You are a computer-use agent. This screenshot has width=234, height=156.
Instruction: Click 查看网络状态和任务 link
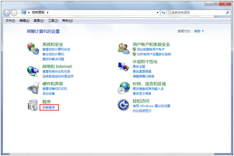pos(56,72)
